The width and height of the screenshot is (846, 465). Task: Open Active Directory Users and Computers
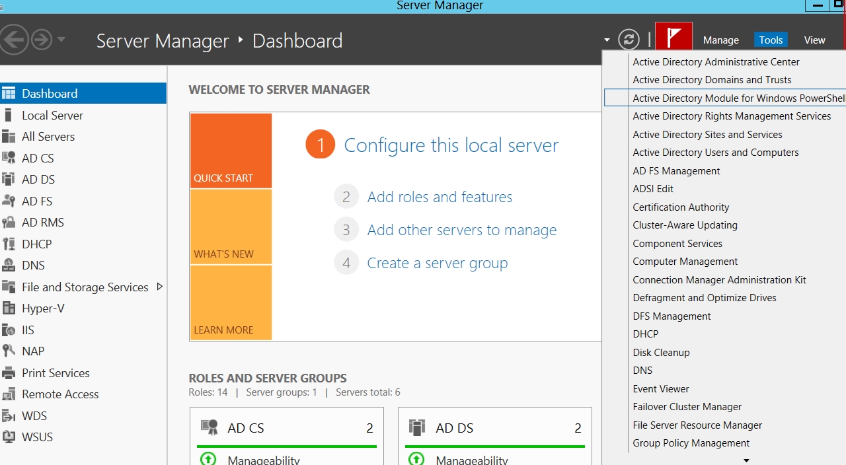point(715,153)
